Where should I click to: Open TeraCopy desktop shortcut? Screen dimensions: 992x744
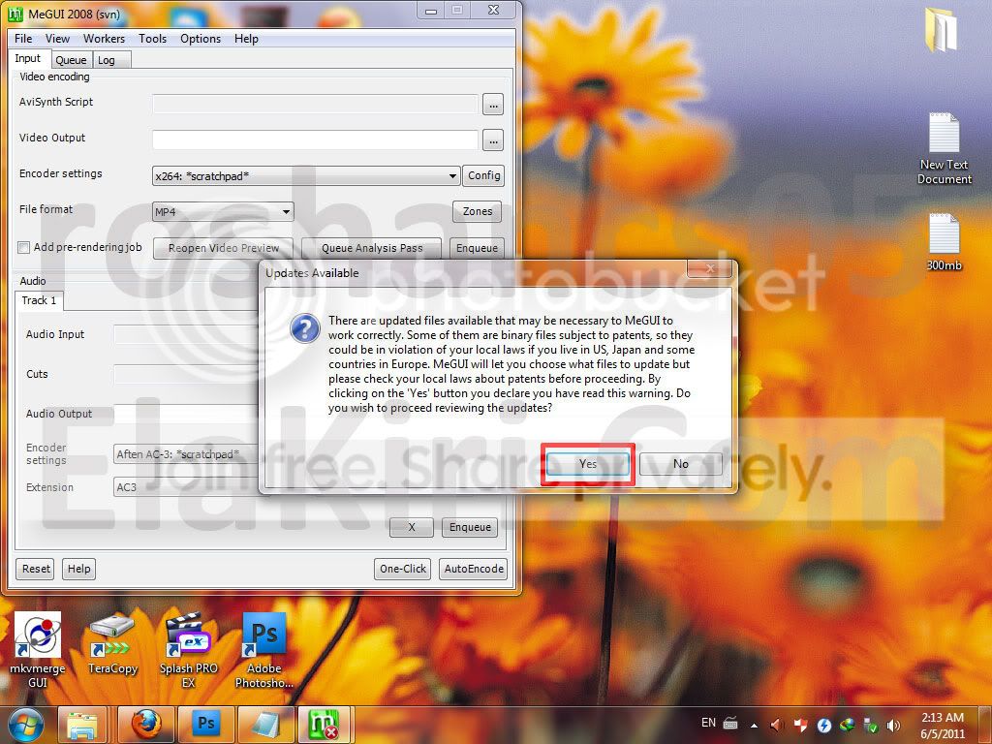pyautogui.click(x=112, y=644)
